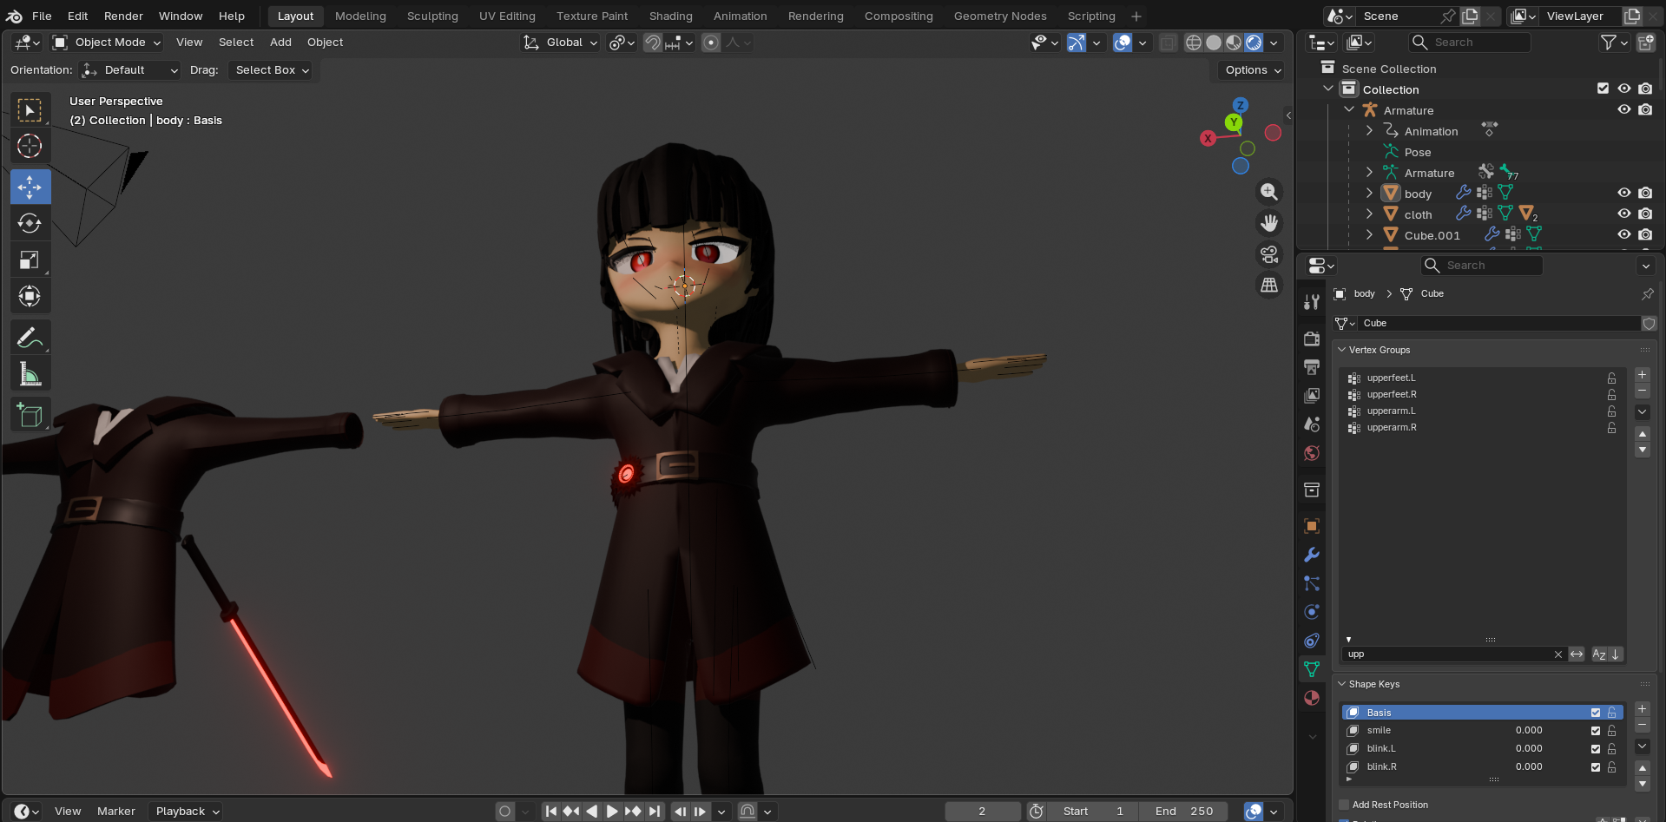Switch to the Shading workspace tab
Screen dimensions: 1666x822
point(671,16)
